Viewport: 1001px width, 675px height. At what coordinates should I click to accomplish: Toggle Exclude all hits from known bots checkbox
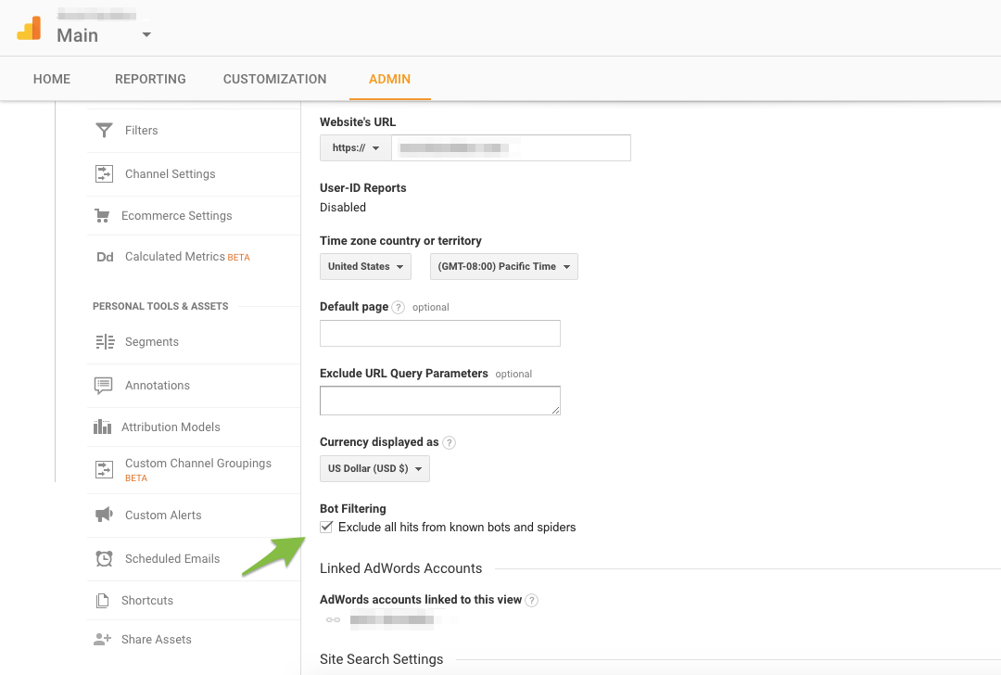click(x=326, y=527)
